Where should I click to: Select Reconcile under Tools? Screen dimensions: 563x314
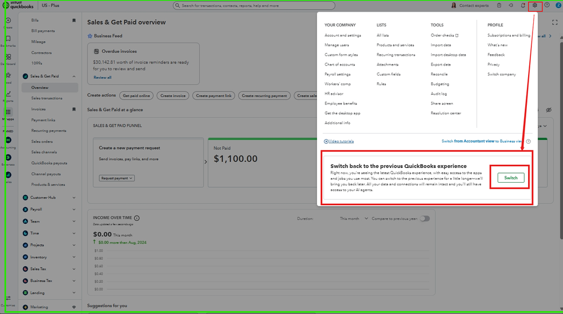click(439, 74)
